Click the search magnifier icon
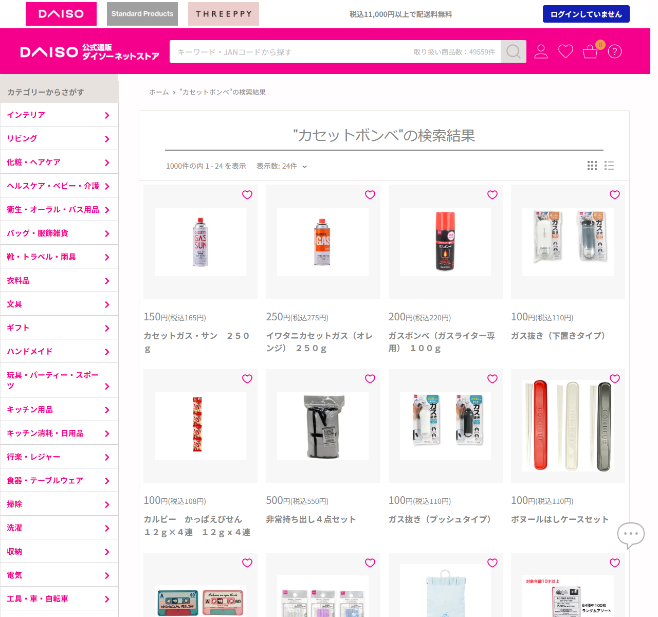This screenshot has width=658, height=617. pos(513,51)
